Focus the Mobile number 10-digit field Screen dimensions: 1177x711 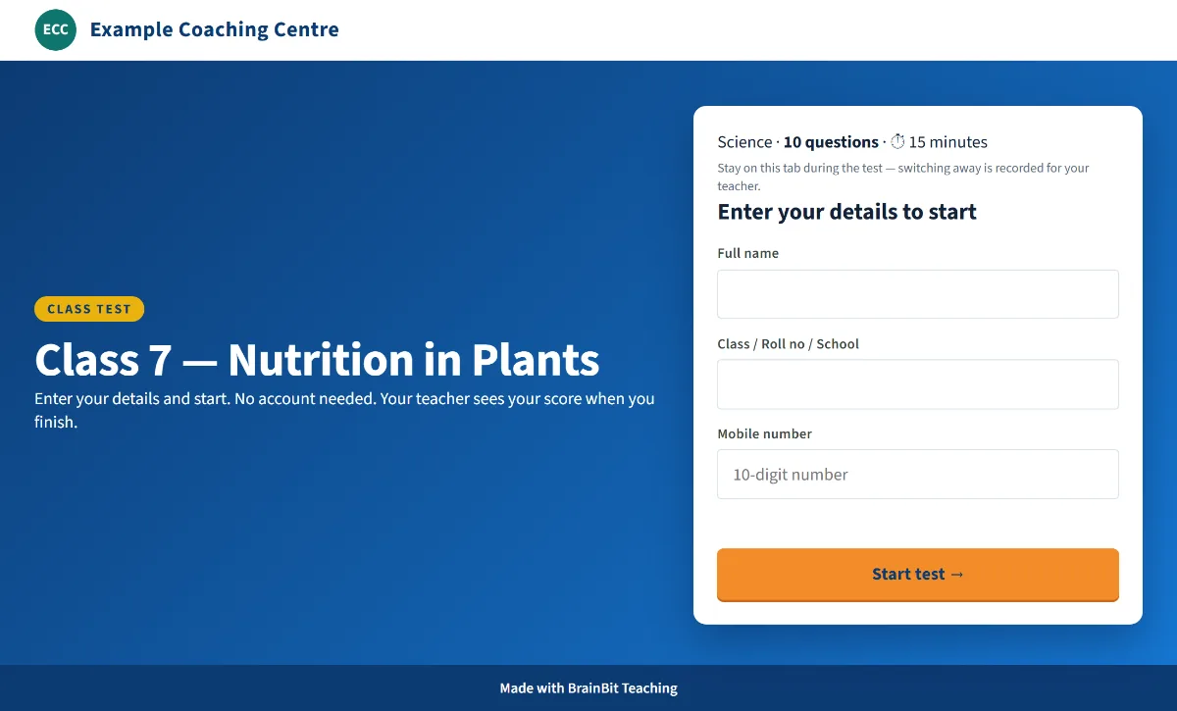pos(917,475)
